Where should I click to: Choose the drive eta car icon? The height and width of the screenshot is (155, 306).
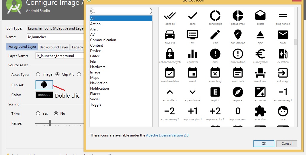(x=170, y=35)
